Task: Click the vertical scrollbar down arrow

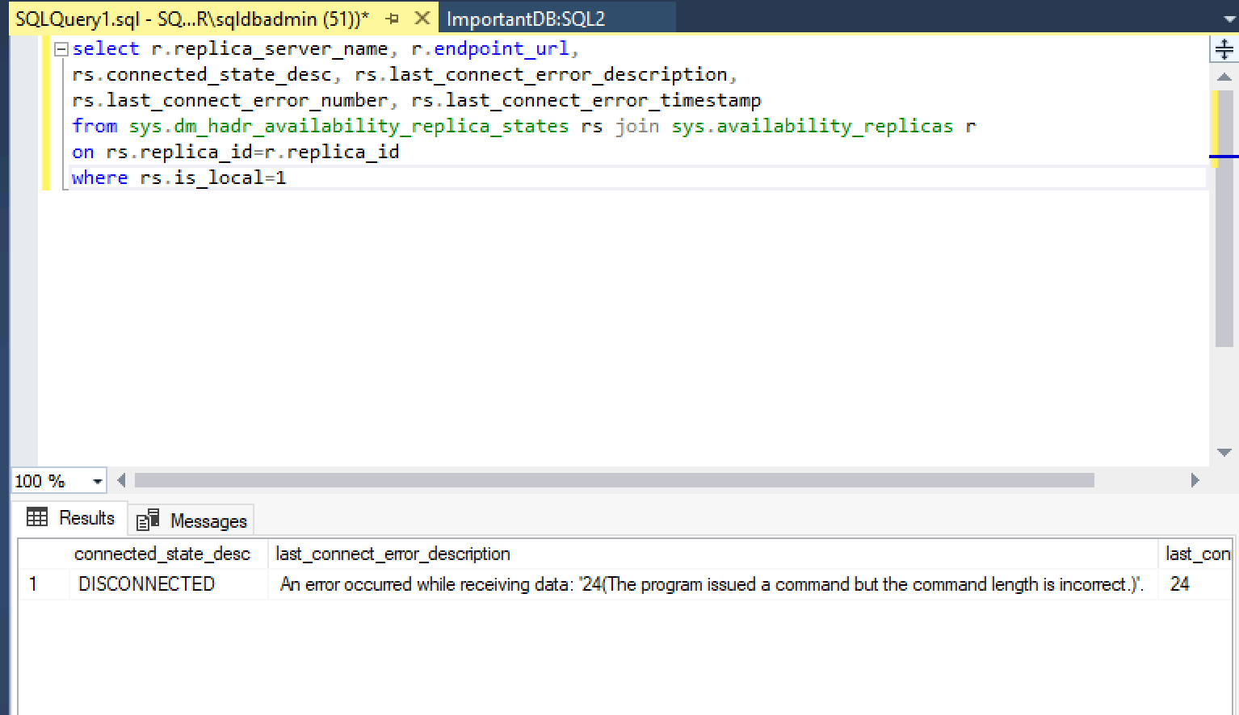Action: pyautogui.click(x=1224, y=453)
